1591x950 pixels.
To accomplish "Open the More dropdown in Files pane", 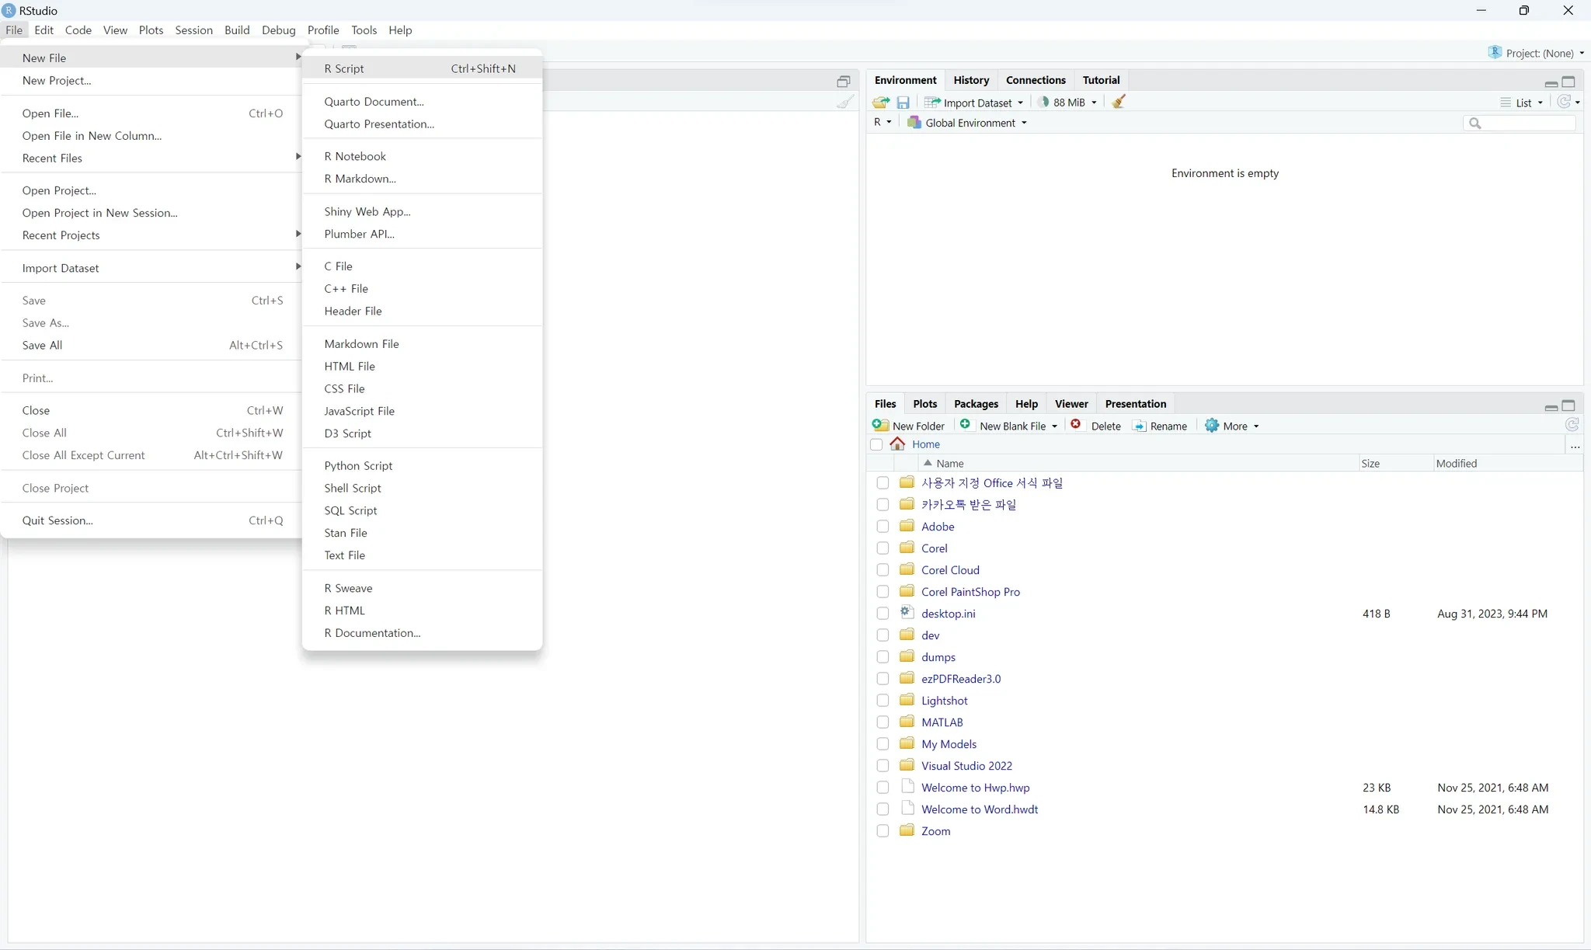I will click(x=1231, y=426).
